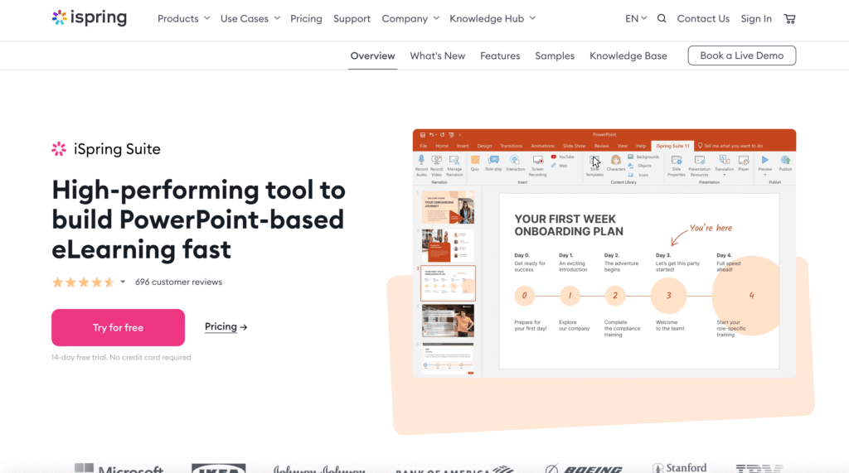Switch to the What's New tab

point(438,56)
